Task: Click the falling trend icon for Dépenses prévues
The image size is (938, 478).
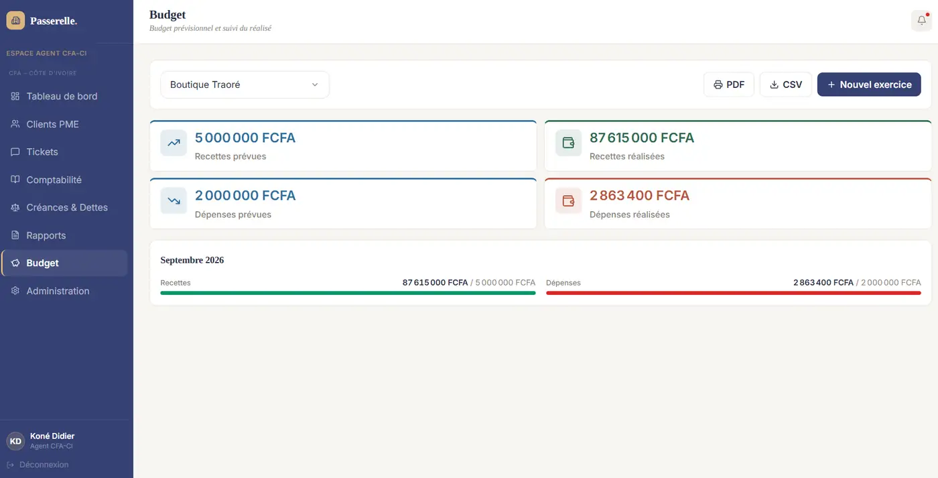Action: 174,200
